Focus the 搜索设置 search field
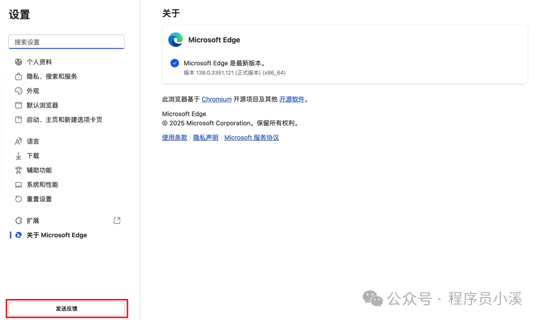 [x=67, y=41]
